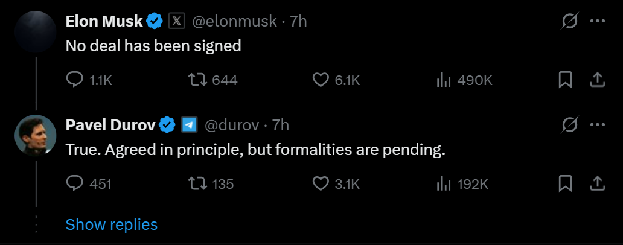Like Elon Musk's tweet
The height and width of the screenshot is (245, 623).
click(x=321, y=80)
